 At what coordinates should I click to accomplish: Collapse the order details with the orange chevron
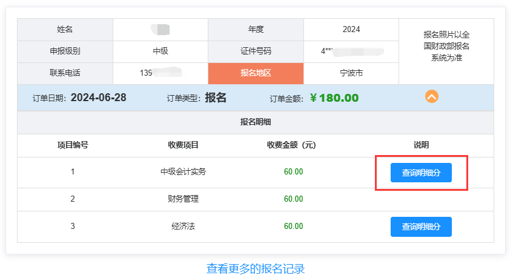[x=431, y=96]
